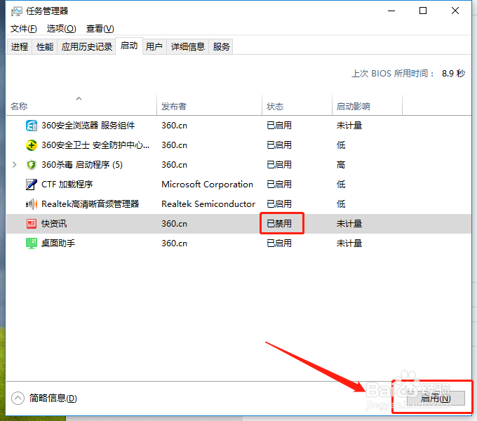The image size is (477, 421).
Task: Click the 已禁用 status of 快资讯
Action: point(279,224)
